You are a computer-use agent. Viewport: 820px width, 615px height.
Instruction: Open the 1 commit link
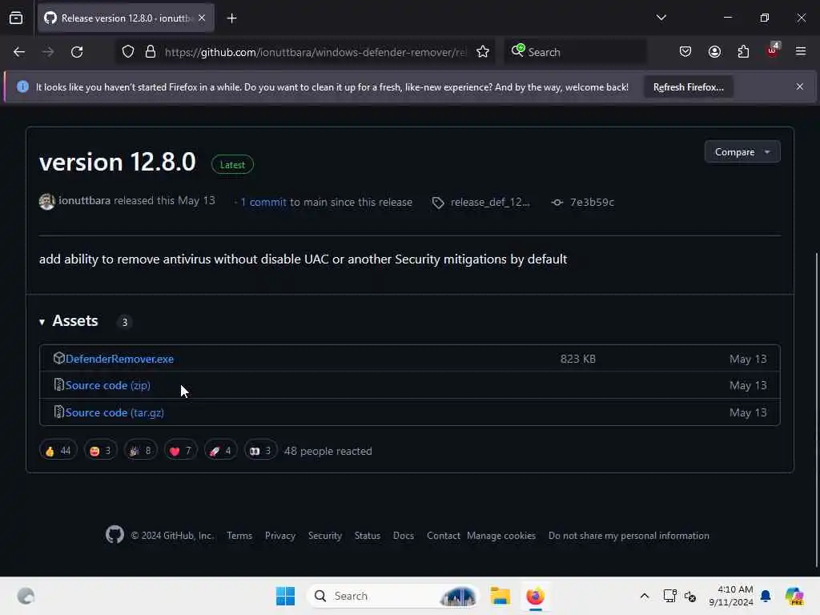263,202
